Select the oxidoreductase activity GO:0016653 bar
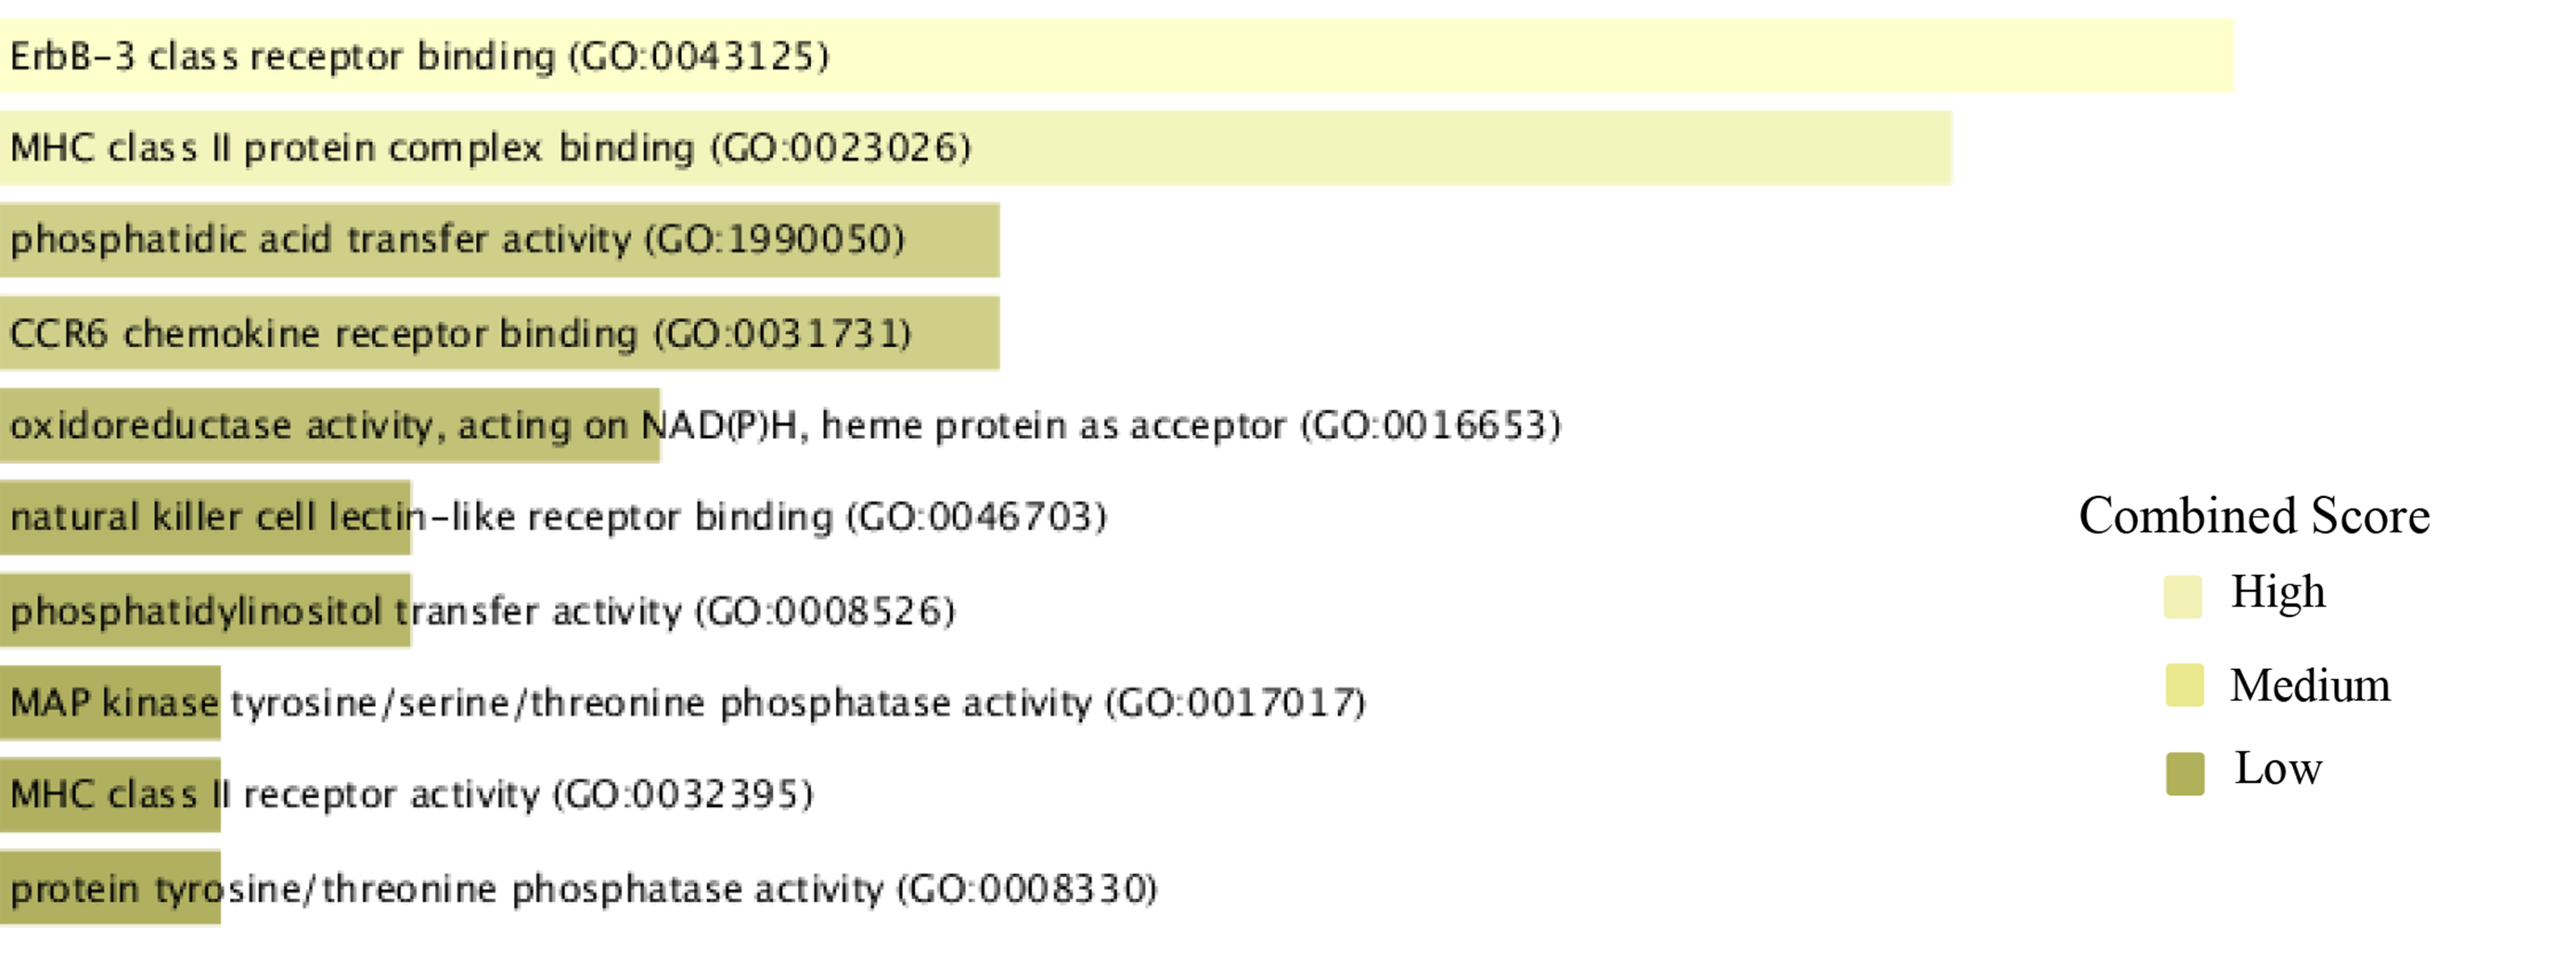Screen dimensions: 2576x972 [330, 425]
